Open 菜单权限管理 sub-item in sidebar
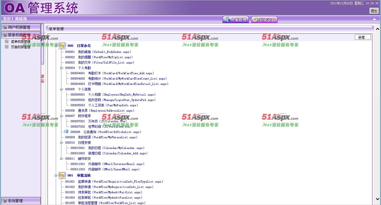 tap(21, 42)
